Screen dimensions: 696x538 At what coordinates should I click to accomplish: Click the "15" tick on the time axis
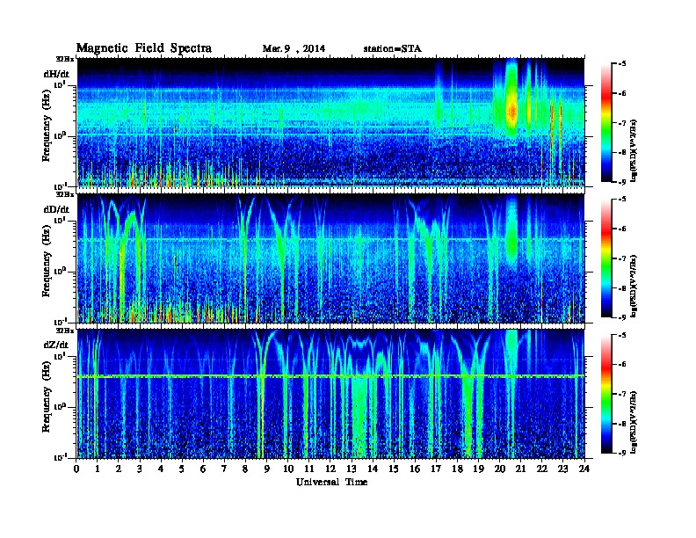point(394,469)
